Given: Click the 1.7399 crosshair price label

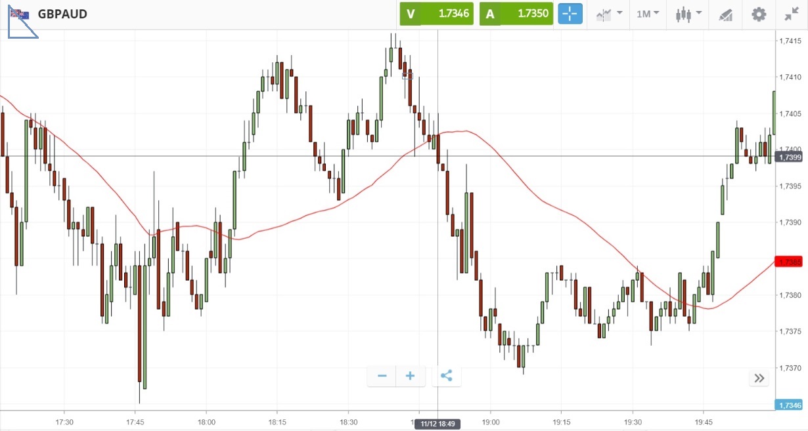Looking at the screenshot, I should coord(789,157).
